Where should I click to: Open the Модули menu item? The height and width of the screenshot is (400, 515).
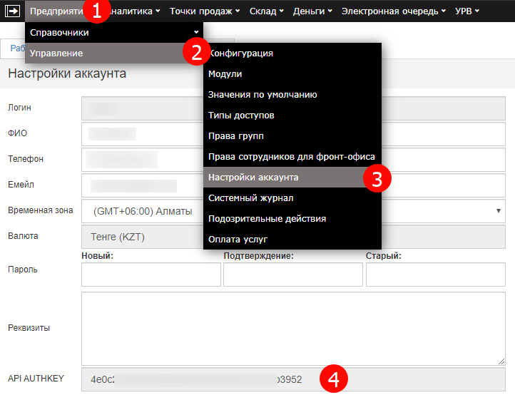coord(225,74)
